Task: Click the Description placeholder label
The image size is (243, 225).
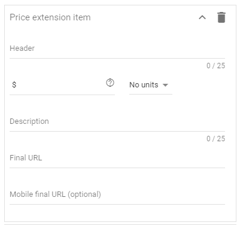Action: pos(29,121)
